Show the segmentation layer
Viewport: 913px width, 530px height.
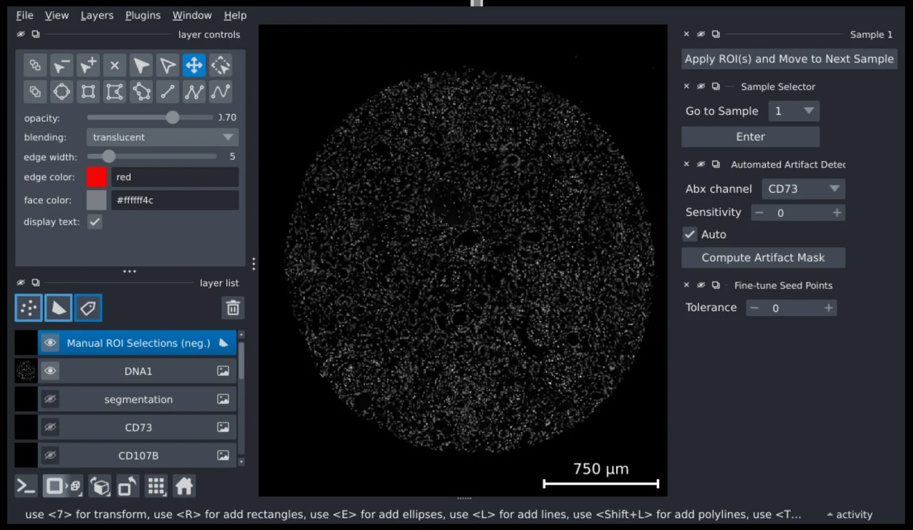point(50,399)
